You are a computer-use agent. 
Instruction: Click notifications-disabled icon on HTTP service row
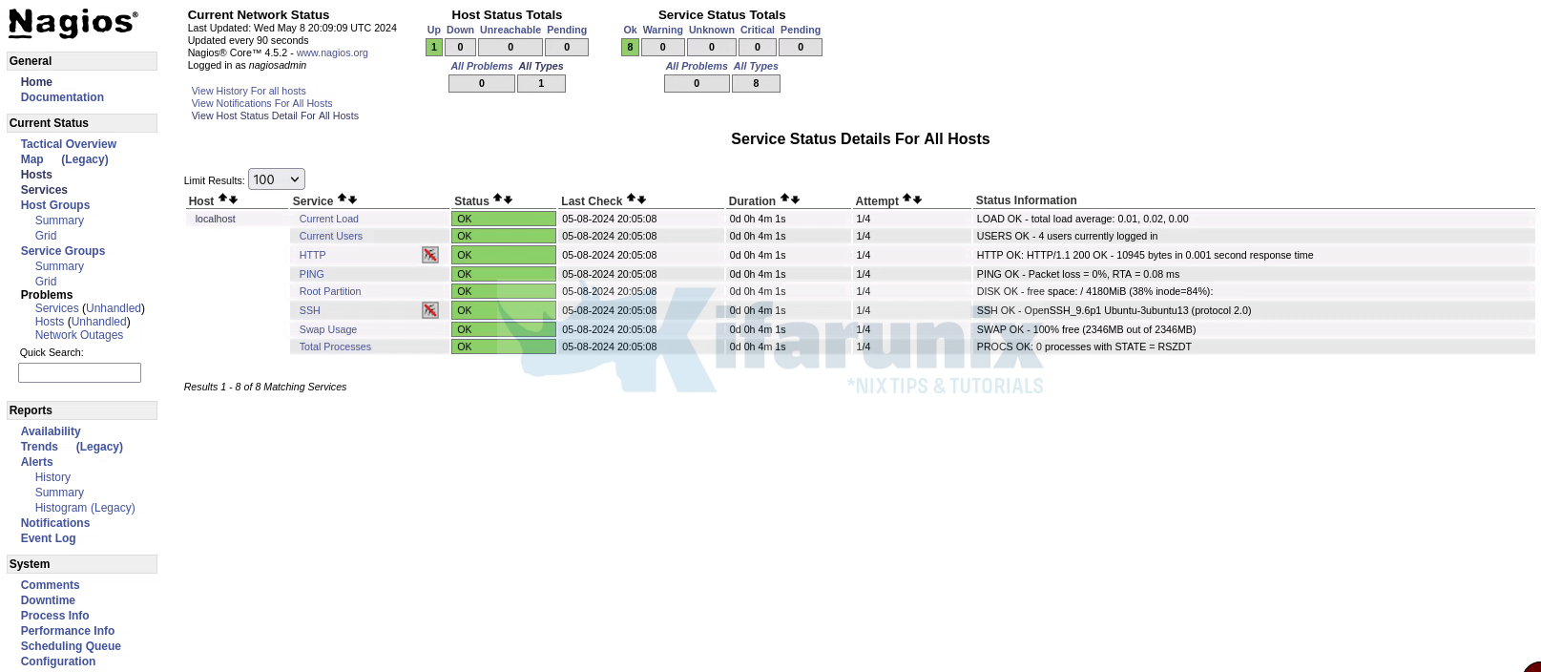tap(430, 255)
